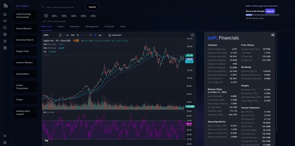Screen dimensions: 295x146
Task: Open Annual Reports
Action: point(25,29)
